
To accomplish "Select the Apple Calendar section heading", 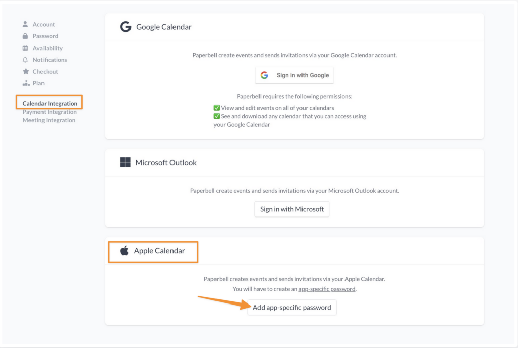I will pos(159,251).
